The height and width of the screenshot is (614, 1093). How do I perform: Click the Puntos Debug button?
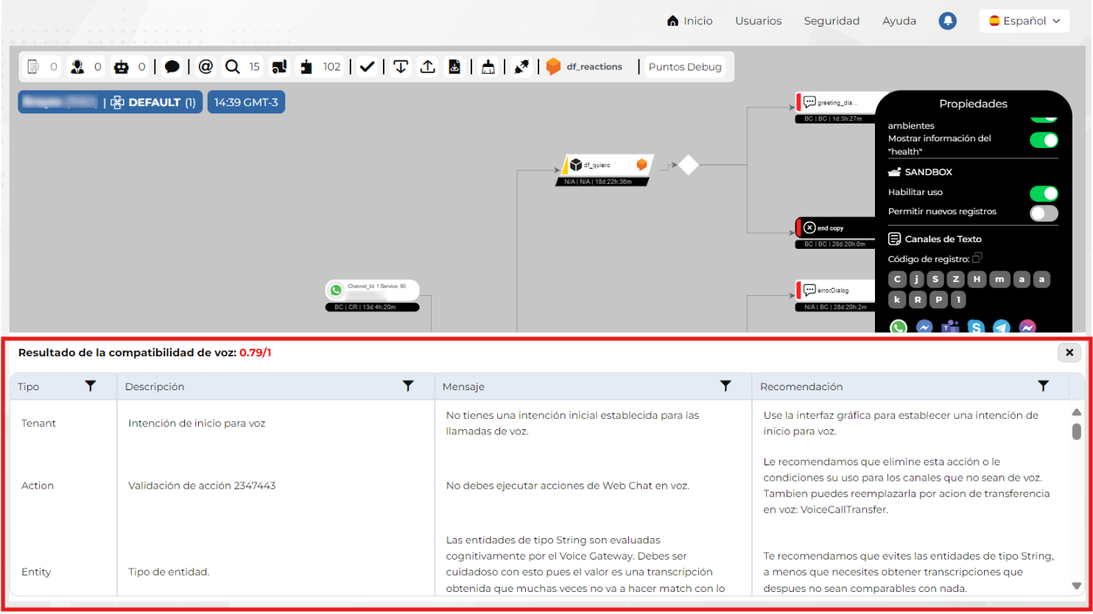(685, 67)
